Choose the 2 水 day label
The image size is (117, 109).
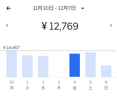43,85
